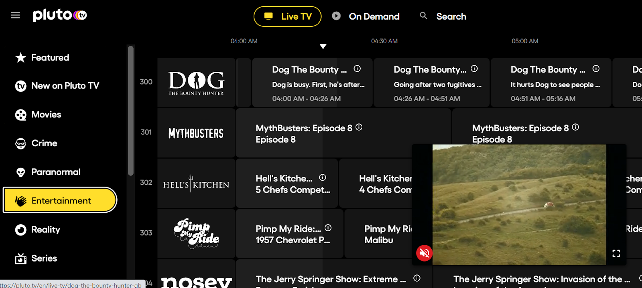Screen dimensions: 642x288
Task: Select the Crime category
Action: coord(36,143)
